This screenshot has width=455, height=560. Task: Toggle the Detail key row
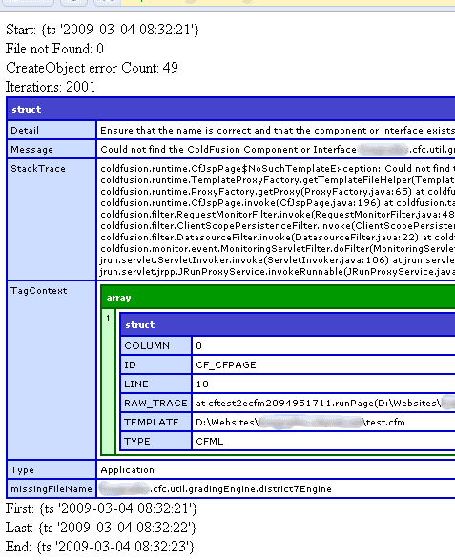pyautogui.click(x=52, y=131)
